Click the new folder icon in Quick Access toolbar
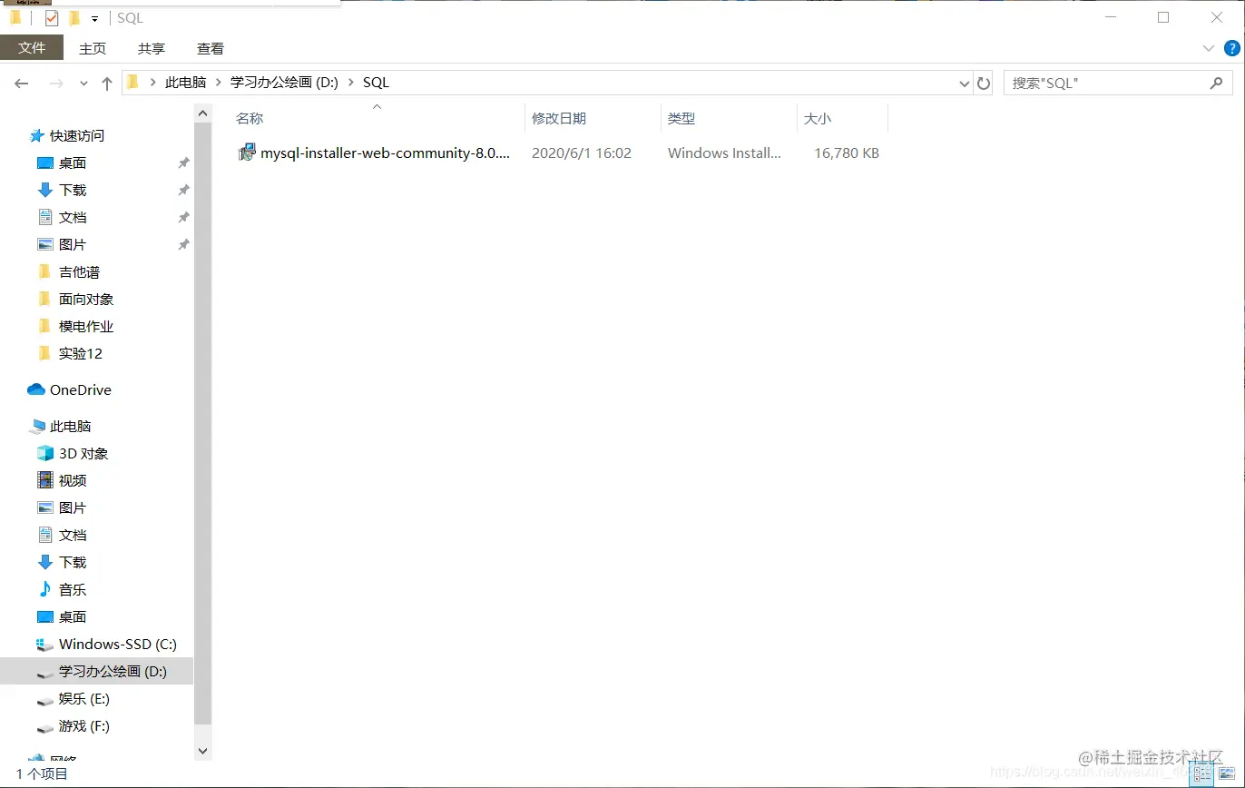The height and width of the screenshot is (788, 1245). pos(74,17)
